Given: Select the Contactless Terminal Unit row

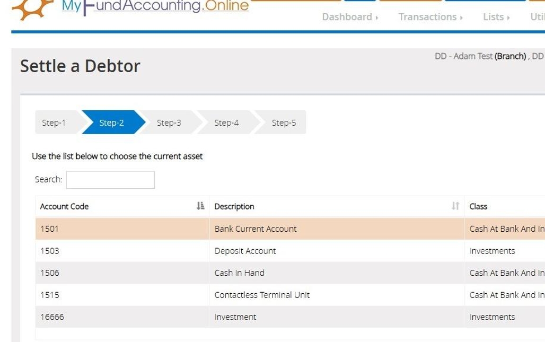Looking at the screenshot, I should coord(262,295).
